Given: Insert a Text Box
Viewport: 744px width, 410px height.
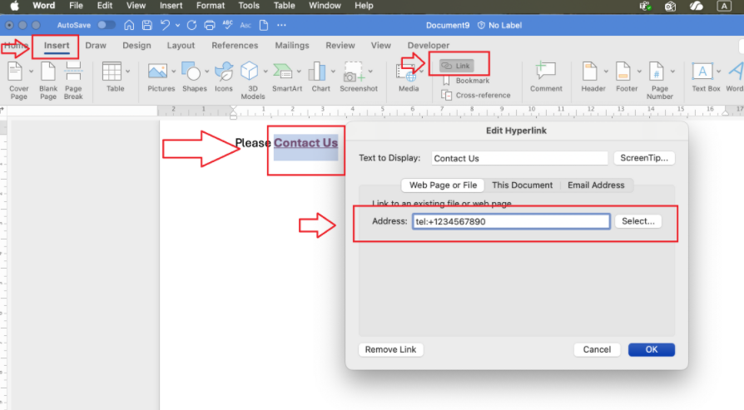Looking at the screenshot, I should coord(705,77).
